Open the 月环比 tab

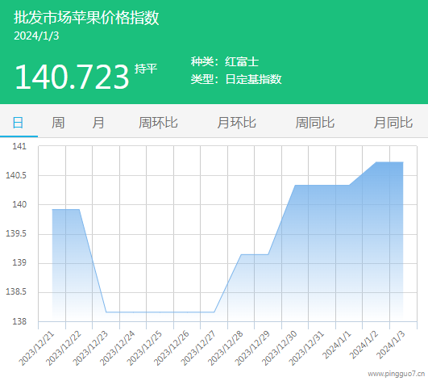pyautogui.click(x=237, y=123)
